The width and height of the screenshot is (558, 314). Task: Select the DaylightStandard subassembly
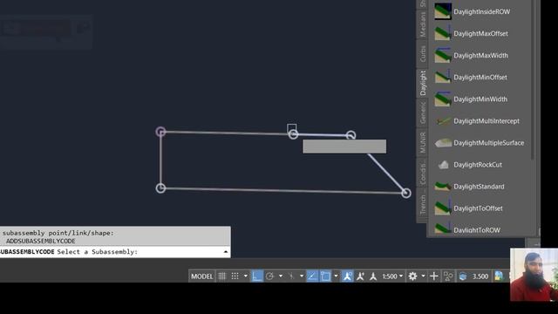[x=469, y=187]
